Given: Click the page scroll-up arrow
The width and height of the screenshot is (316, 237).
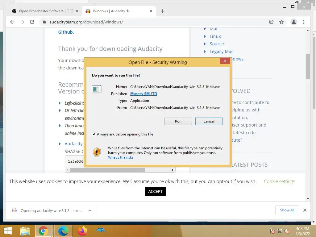Looking at the screenshot, I should (x=308, y=31).
